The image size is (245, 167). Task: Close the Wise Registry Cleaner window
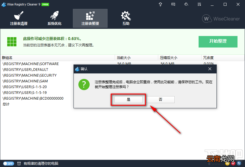coord(238,4)
